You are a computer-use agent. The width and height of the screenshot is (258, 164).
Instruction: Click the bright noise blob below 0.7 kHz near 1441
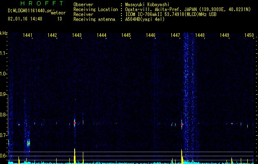[28, 143]
